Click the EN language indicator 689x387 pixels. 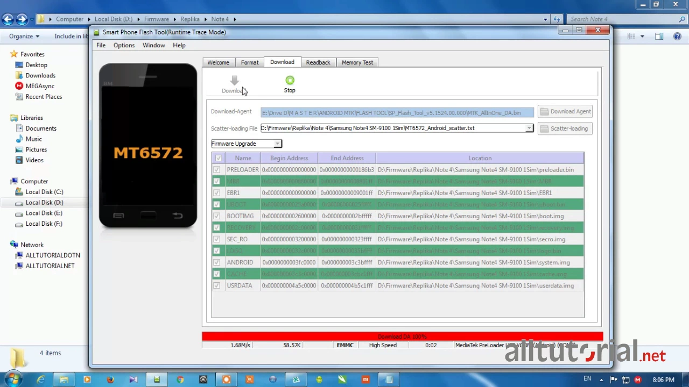pyautogui.click(x=587, y=379)
